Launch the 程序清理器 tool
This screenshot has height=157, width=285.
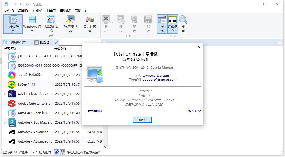click(71, 24)
